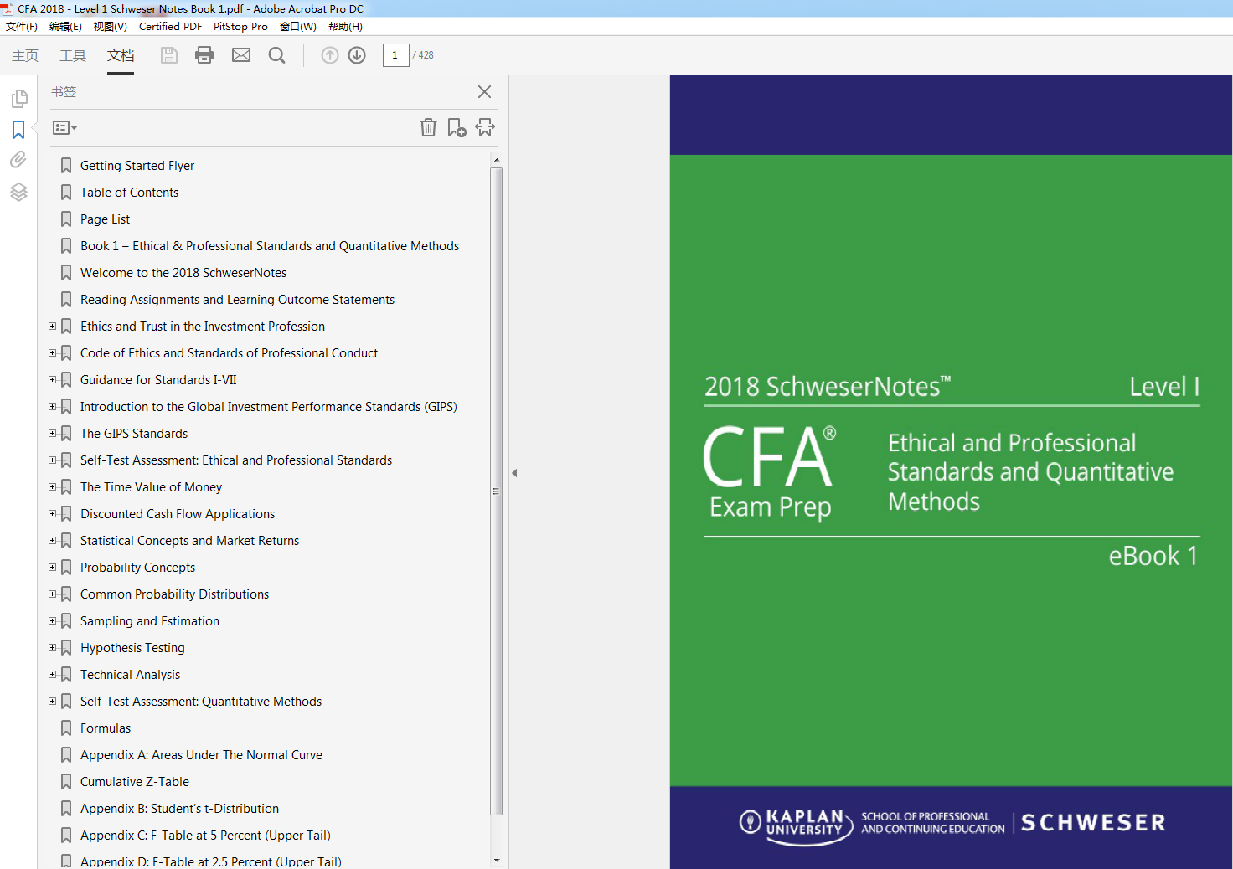Viewport: 1233px width, 869px height.
Task: Open Self-Test Assessment: Ethical and Professional Standards
Action: point(236,460)
